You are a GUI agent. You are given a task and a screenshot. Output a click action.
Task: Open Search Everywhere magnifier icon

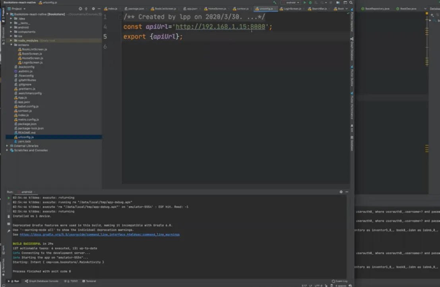point(351,2)
